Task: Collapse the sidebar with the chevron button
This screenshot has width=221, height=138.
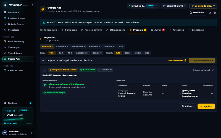Action: click(x=32, y=5)
